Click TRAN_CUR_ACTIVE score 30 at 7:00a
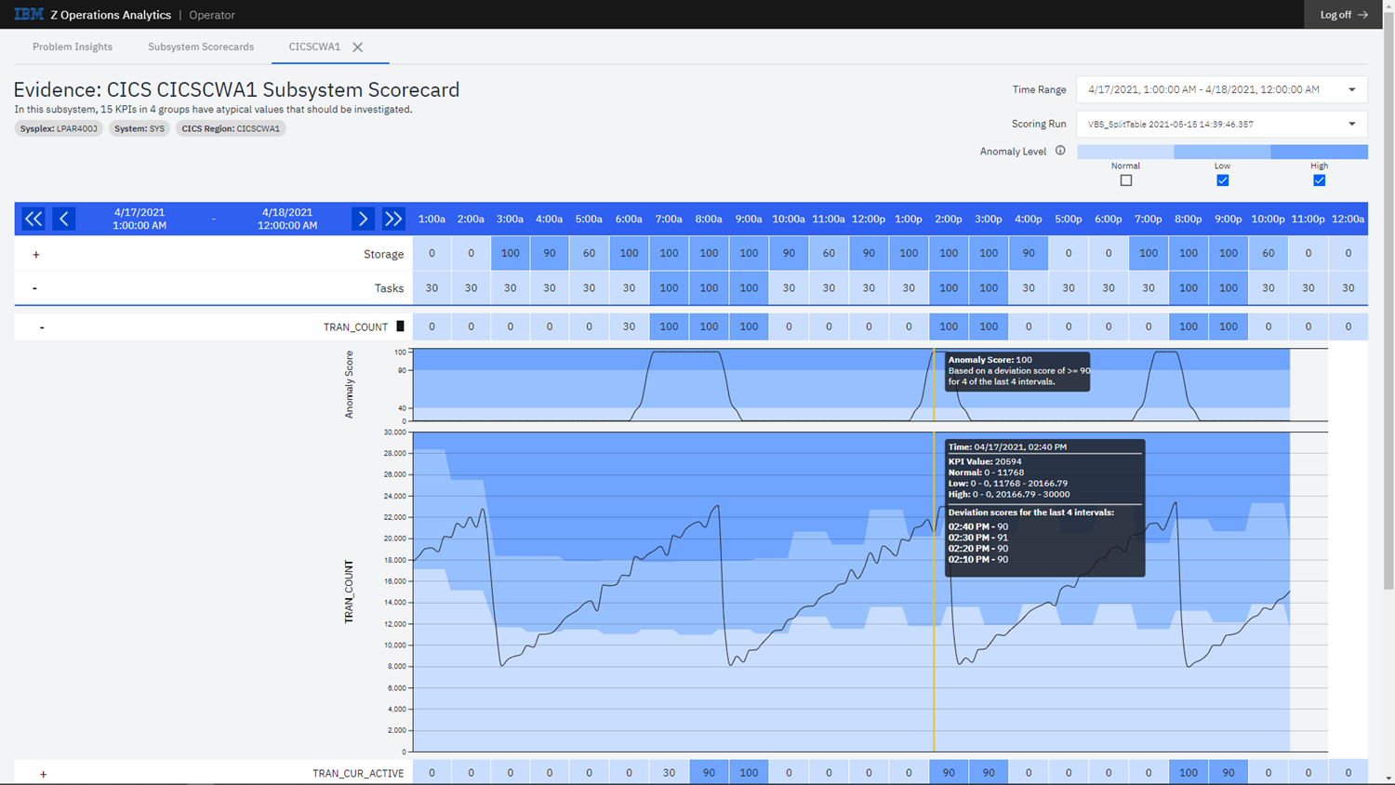Viewport: 1395px width, 785px height. (x=669, y=773)
